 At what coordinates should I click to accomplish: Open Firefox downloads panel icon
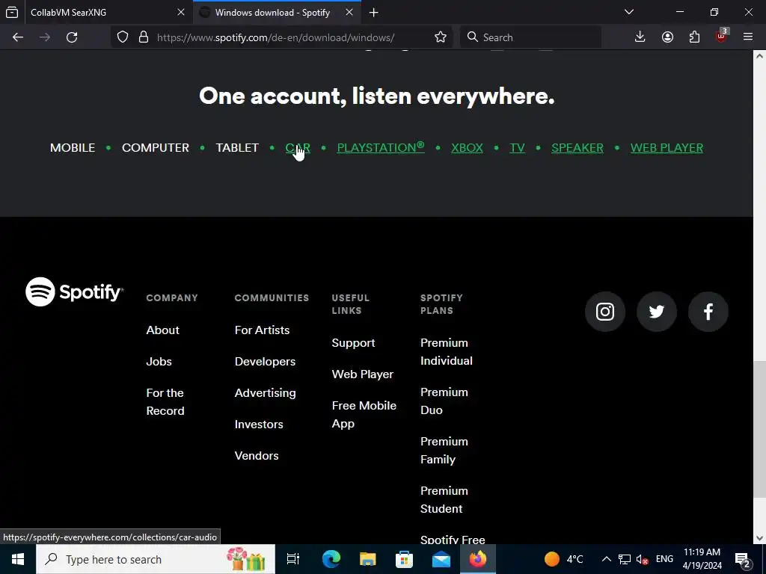pos(640,37)
